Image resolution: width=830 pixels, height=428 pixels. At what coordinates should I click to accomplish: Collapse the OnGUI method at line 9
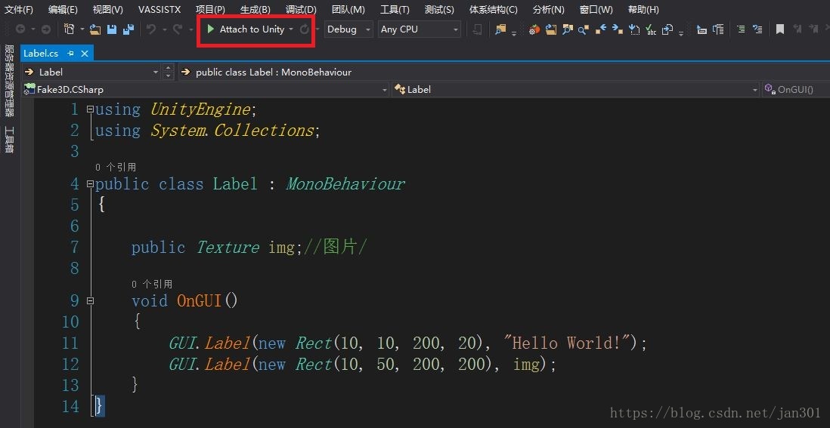(90, 300)
